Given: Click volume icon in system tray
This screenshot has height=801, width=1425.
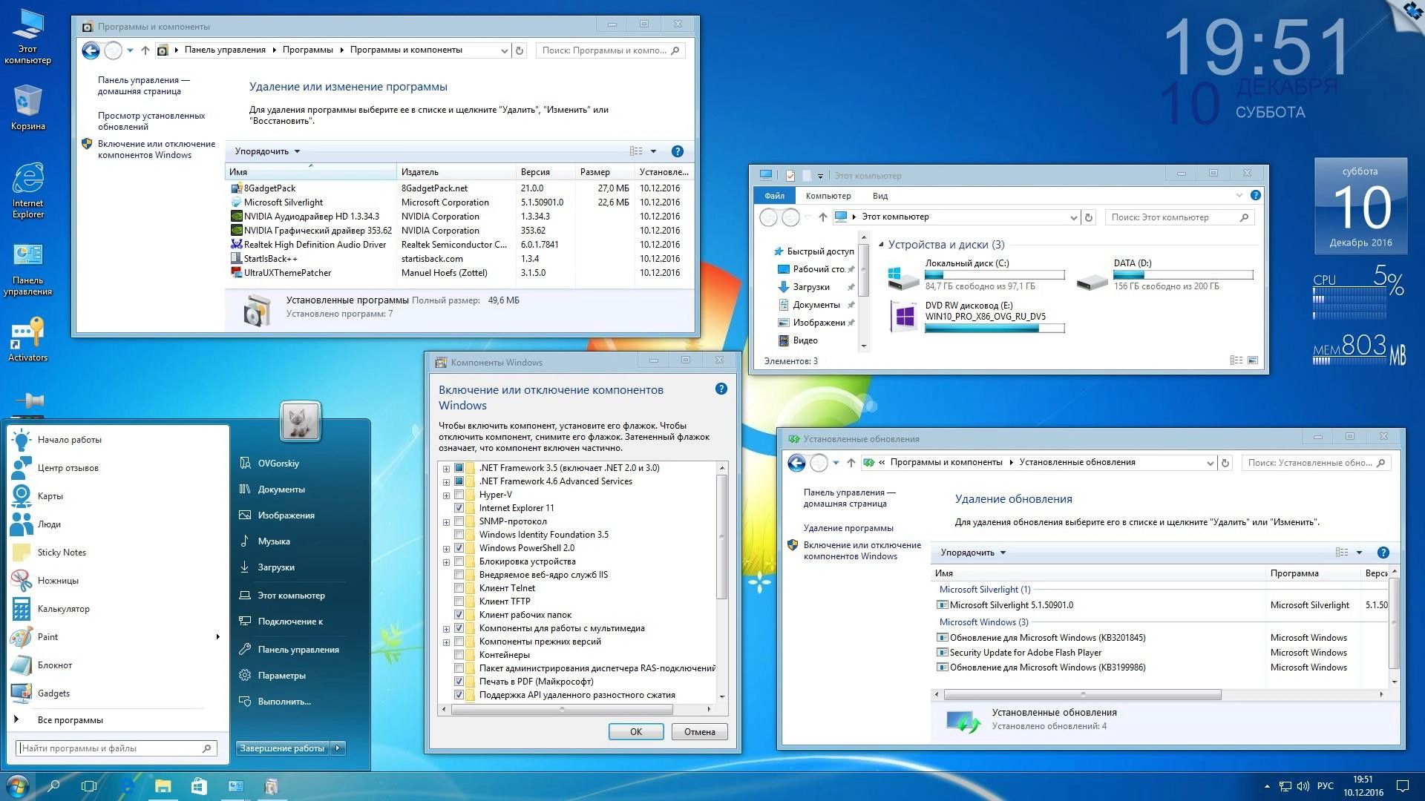Looking at the screenshot, I should (x=1303, y=786).
